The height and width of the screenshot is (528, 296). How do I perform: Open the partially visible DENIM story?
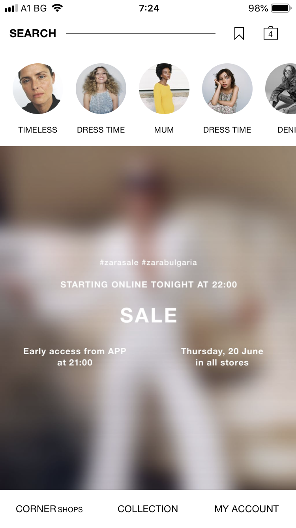281,89
